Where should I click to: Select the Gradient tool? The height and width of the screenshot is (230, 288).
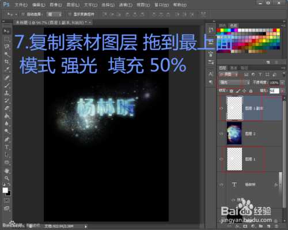[x=7, y=116]
